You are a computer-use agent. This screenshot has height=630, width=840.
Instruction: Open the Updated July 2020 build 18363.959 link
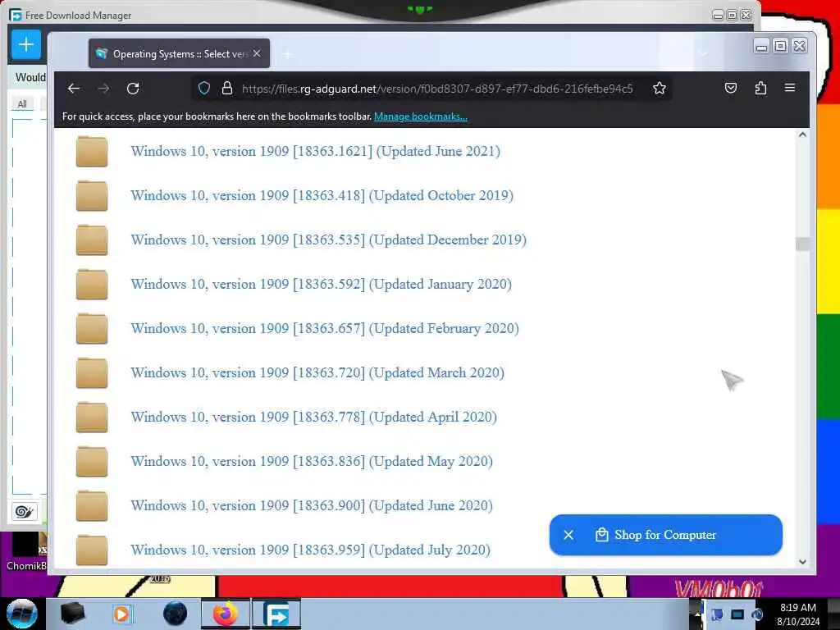tap(311, 550)
